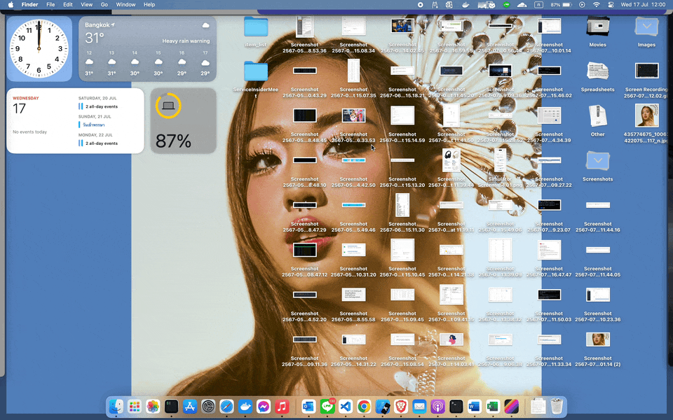Screen dimensions: 673x420
Task: Click the date and time in menu bar
Action: click(644, 5)
